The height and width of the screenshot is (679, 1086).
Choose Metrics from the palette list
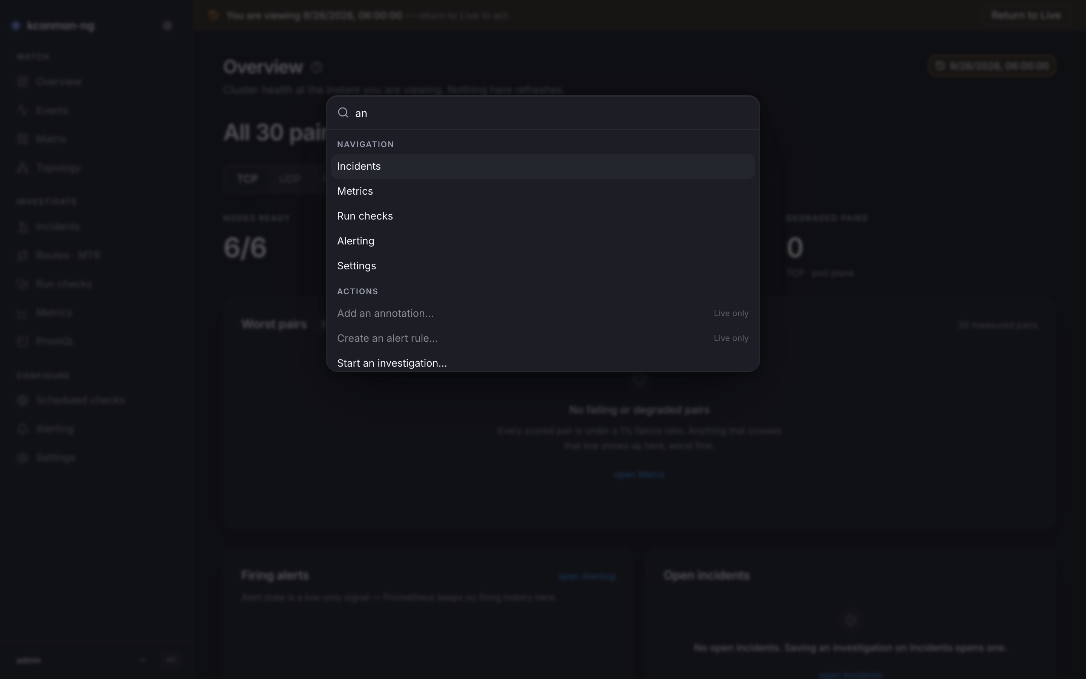(x=543, y=191)
